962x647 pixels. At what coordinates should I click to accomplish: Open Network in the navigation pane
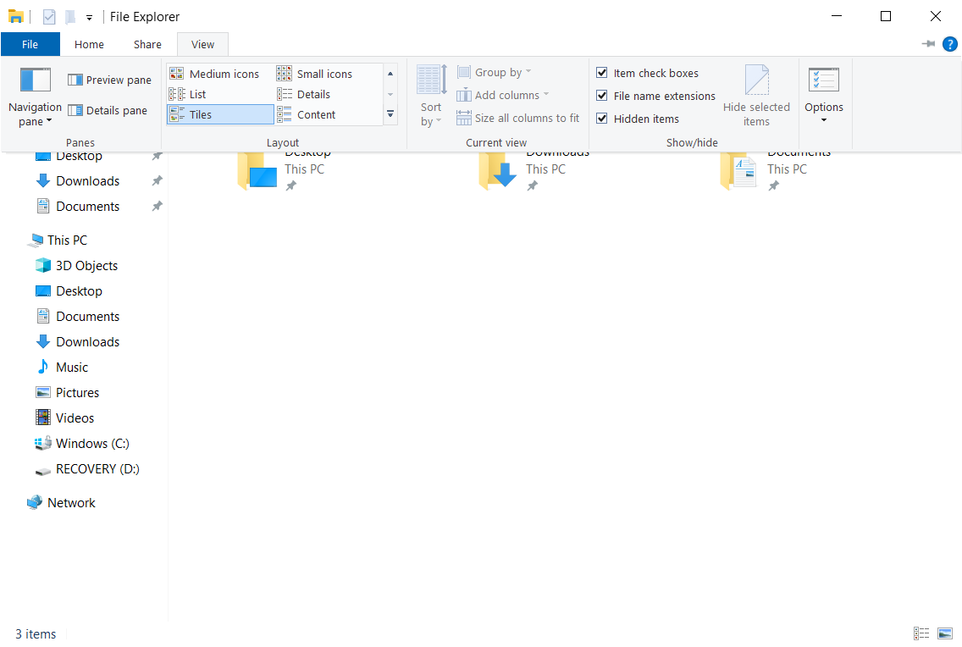coord(71,502)
